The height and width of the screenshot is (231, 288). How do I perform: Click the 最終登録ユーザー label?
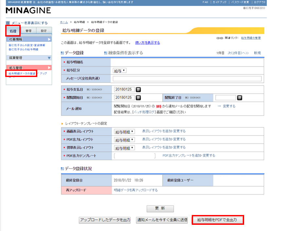coord(180,180)
